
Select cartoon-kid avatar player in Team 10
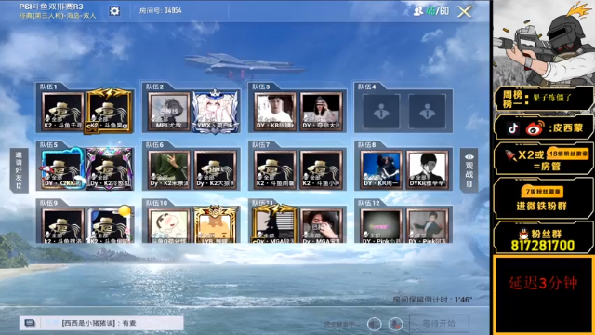[169, 225]
